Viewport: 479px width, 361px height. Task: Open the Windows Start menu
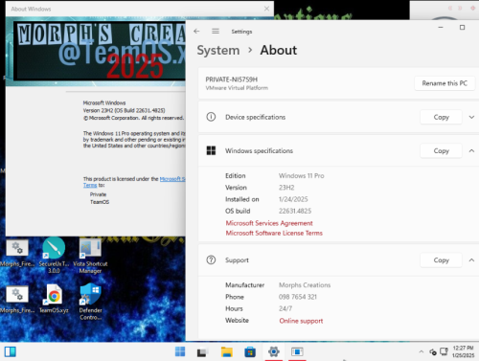(x=180, y=351)
